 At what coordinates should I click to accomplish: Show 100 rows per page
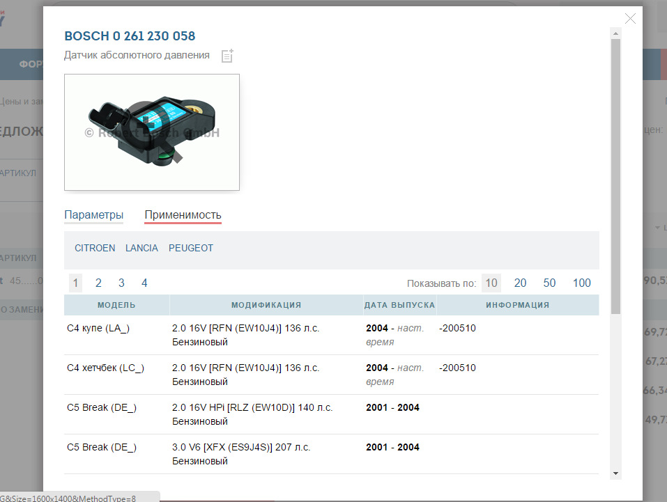click(581, 283)
